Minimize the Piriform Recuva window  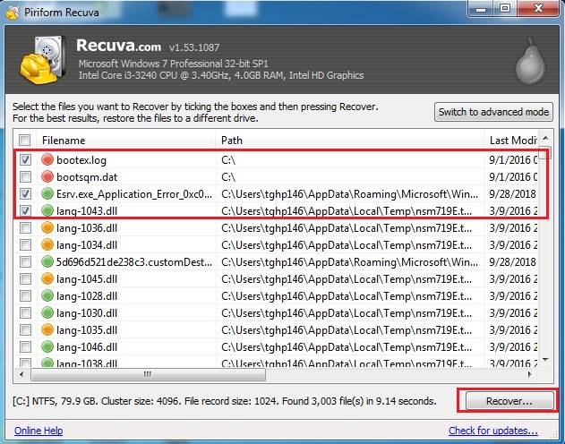tap(480, 9)
